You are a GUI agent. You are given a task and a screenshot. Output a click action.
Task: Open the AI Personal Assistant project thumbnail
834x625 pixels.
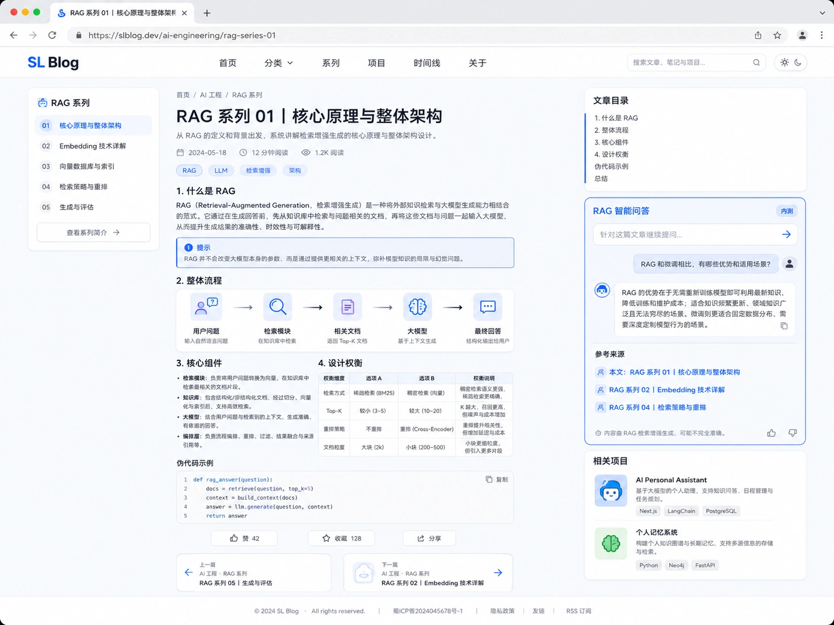(x=611, y=490)
